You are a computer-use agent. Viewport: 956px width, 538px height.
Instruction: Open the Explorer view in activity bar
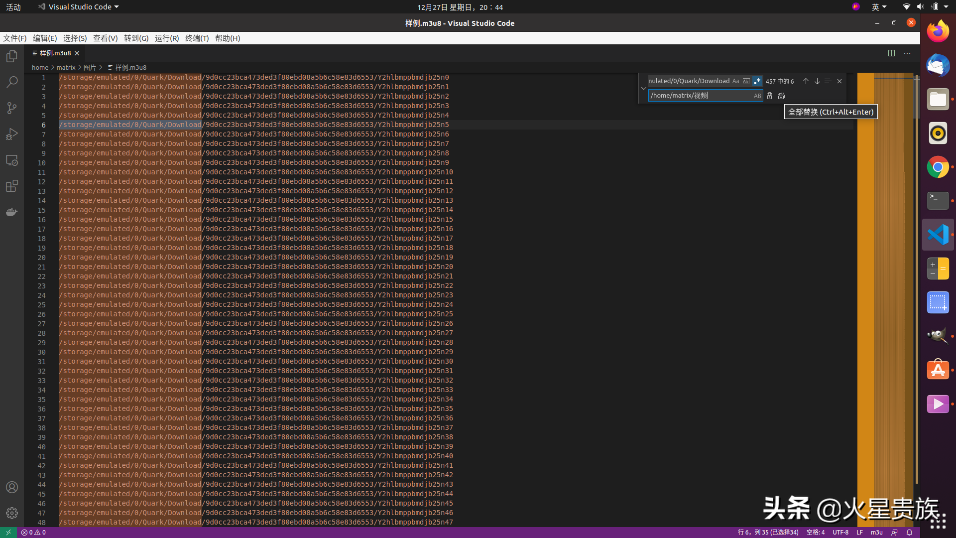point(12,56)
